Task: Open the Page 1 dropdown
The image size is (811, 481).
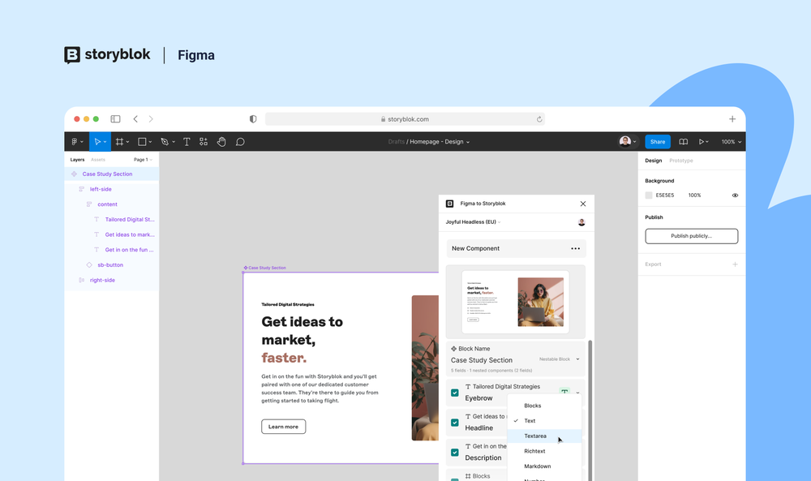Action: point(143,160)
